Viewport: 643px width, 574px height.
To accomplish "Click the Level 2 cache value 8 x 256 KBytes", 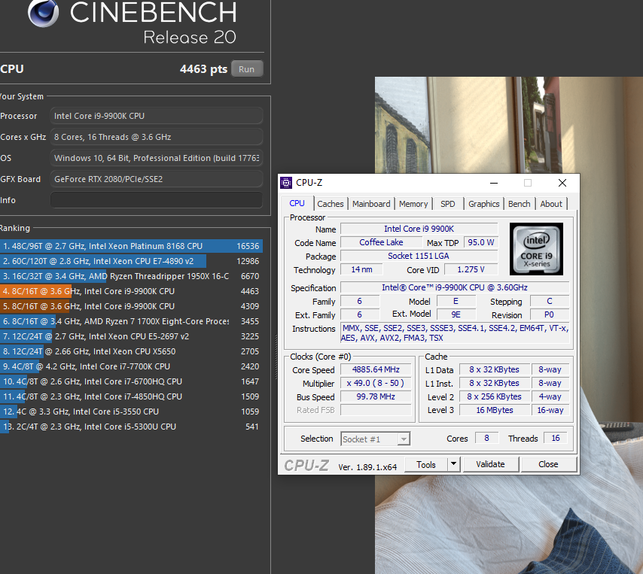I will coord(495,396).
